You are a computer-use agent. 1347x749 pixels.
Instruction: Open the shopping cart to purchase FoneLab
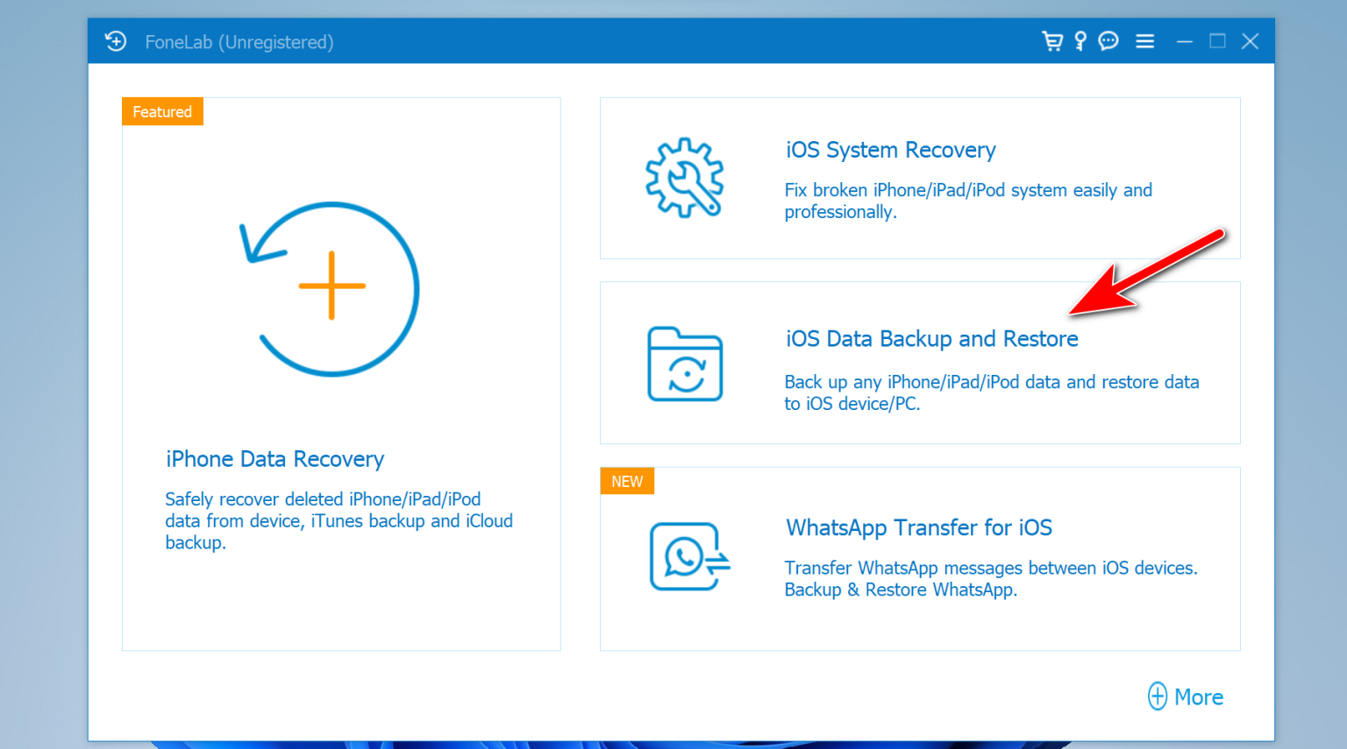pyautogui.click(x=1052, y=41)
